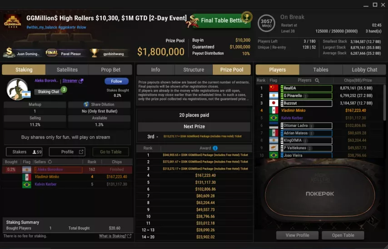Open the Staking Chat badge

pos(49,92)
